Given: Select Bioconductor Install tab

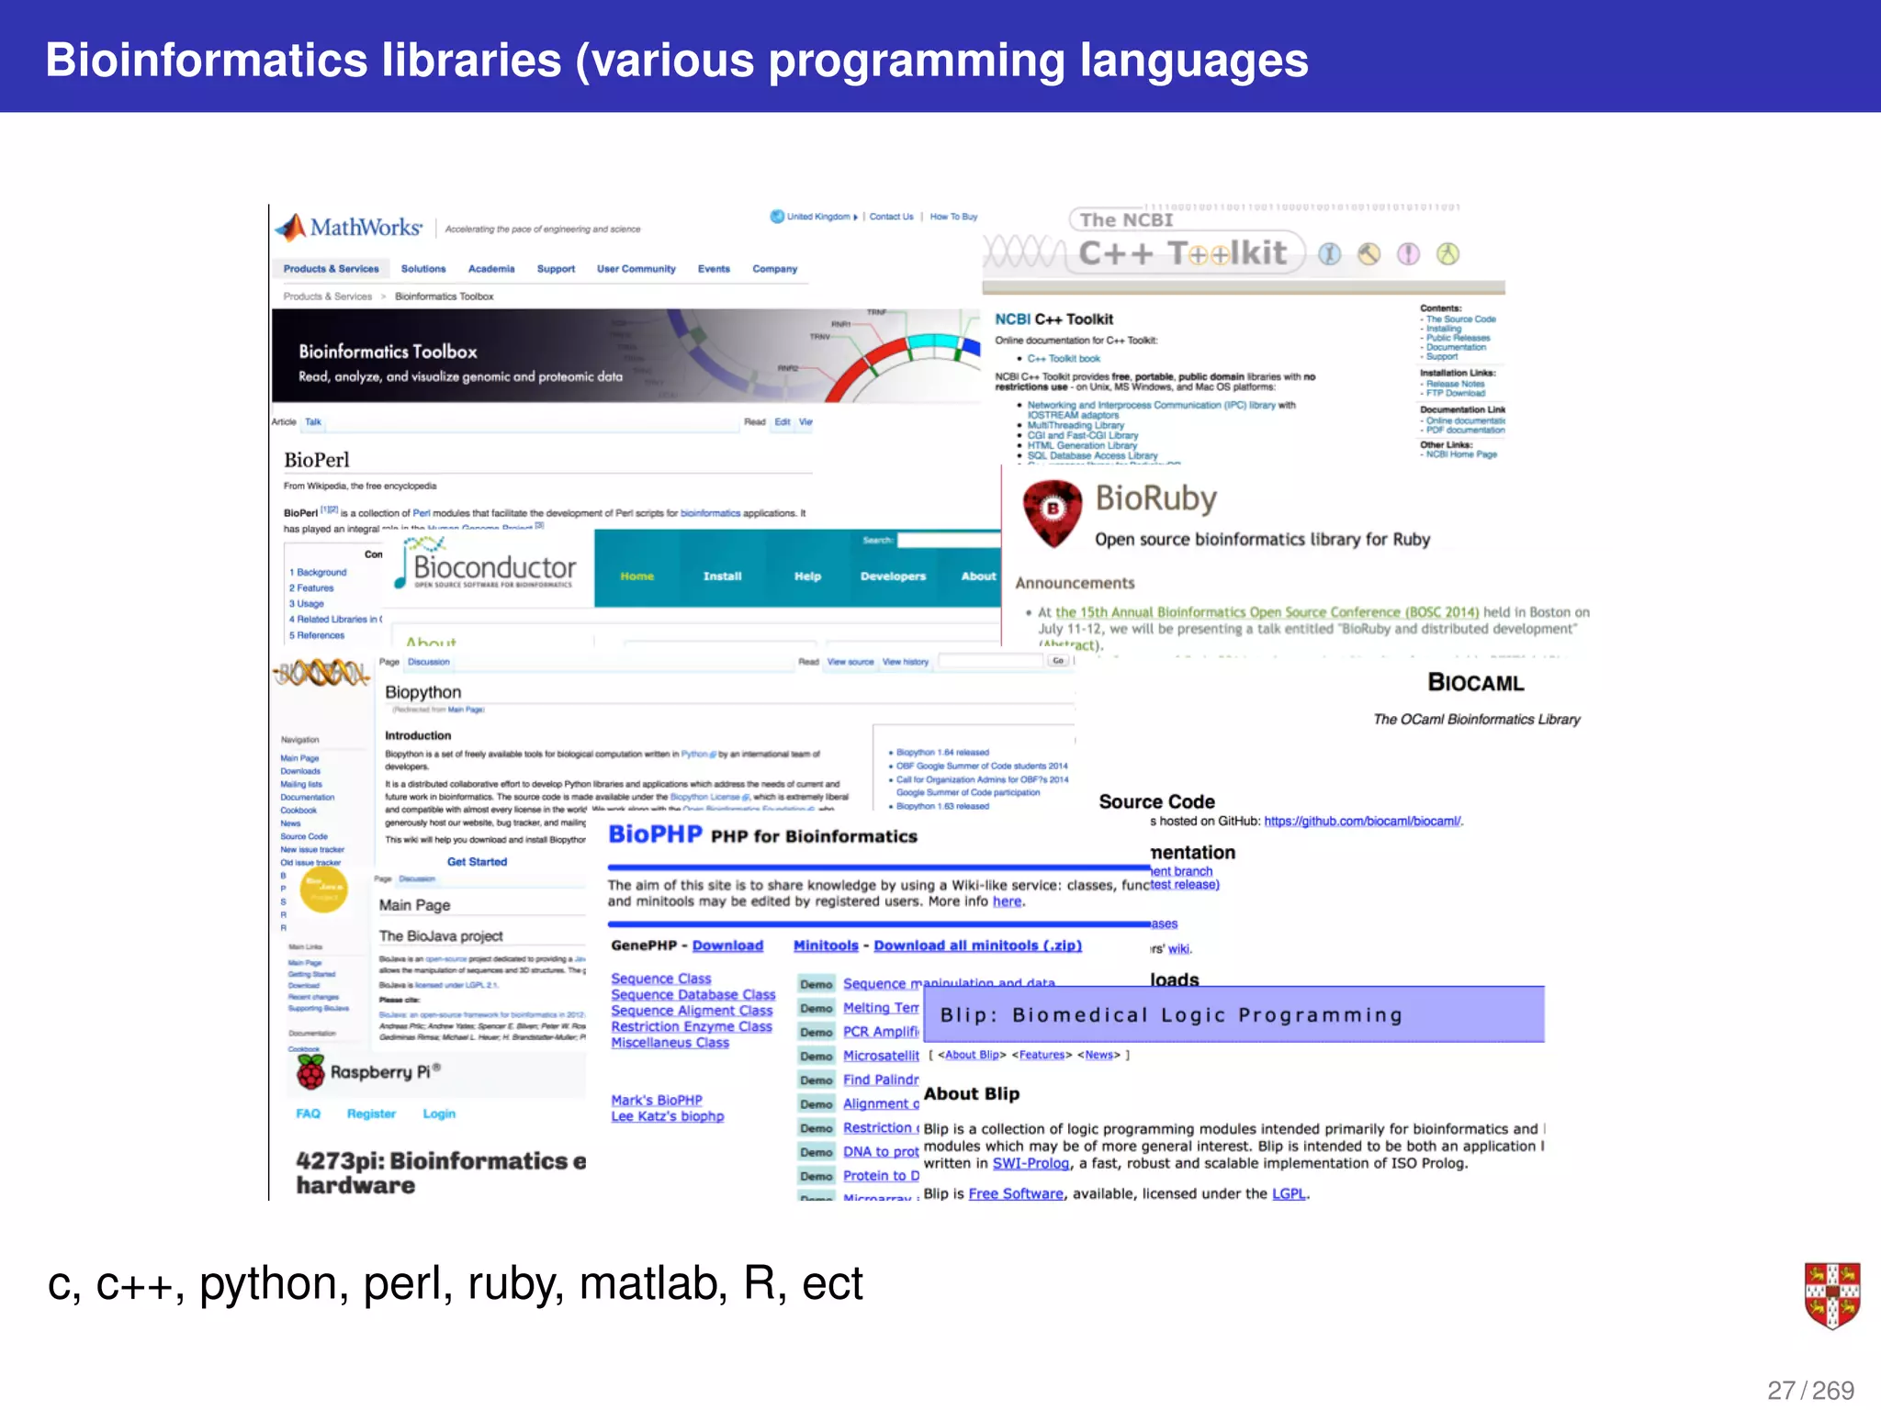Looking at the screenshot, I should [x=722, y=576].
